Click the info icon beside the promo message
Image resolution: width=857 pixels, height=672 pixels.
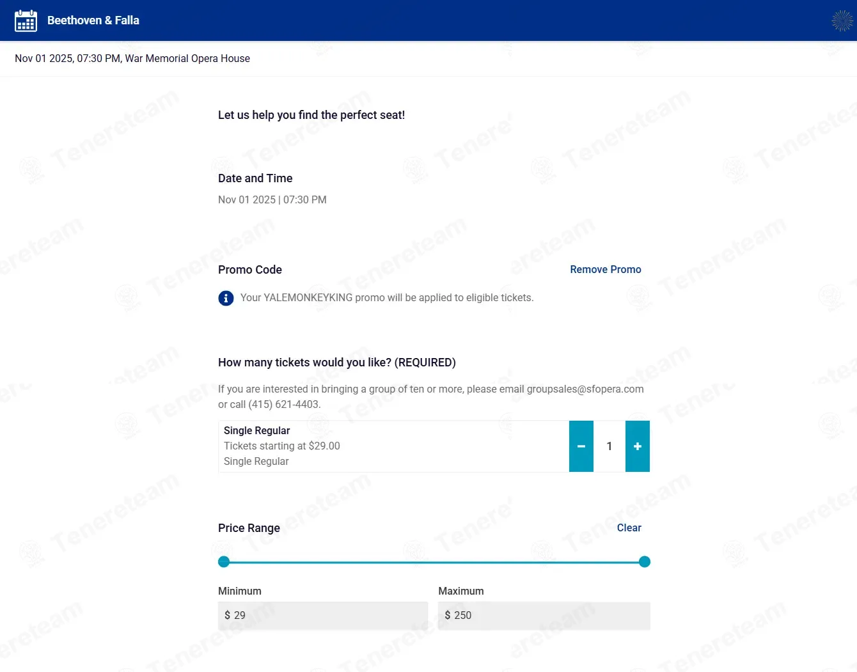tap(226, 298)
